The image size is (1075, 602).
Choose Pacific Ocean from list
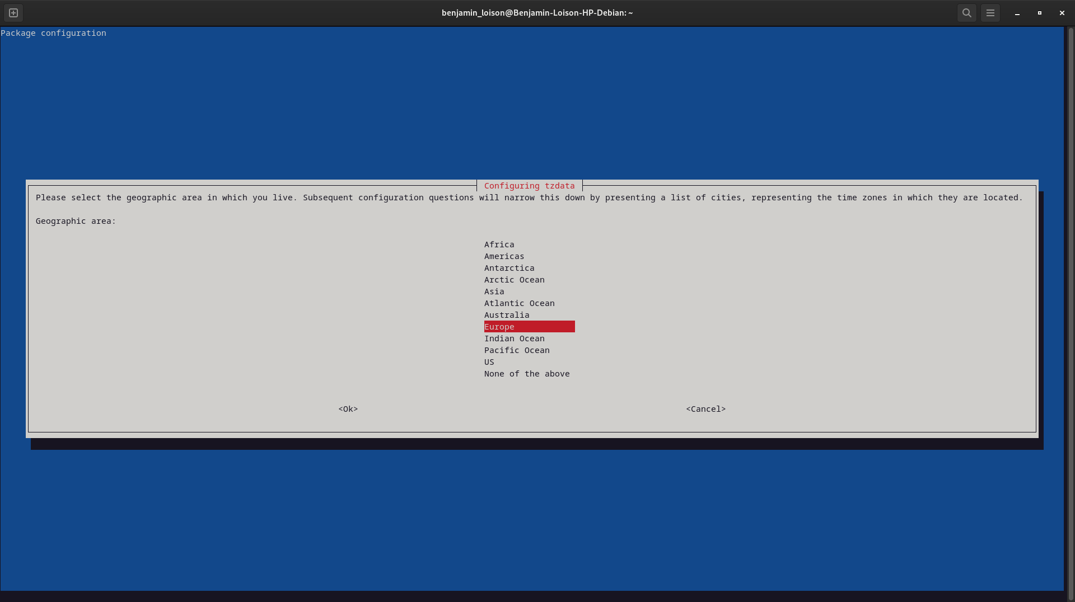point(516,350)
